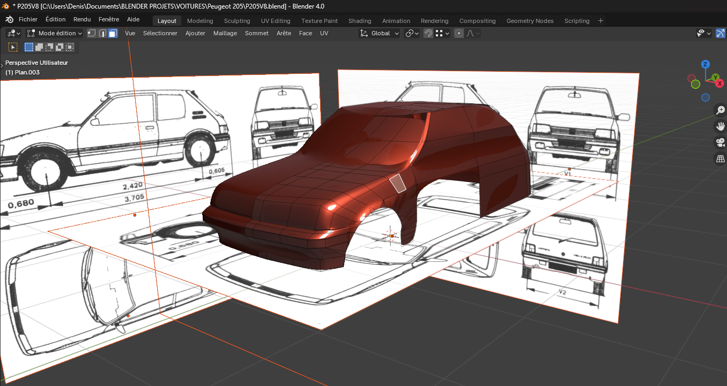Click the zoom view magnifier icon
727x386 pixels.
click(x=721, y=110)
